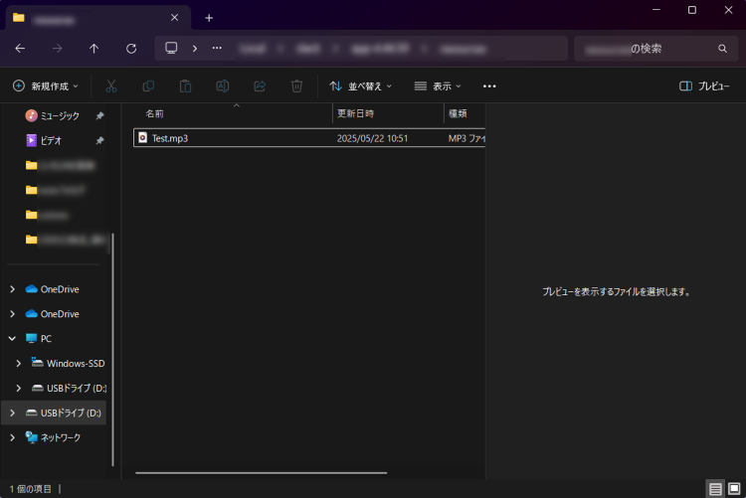The height and width of the screenshot is (498, 746).
Task: Go back with the left arrow button
Action: [20, 49]
